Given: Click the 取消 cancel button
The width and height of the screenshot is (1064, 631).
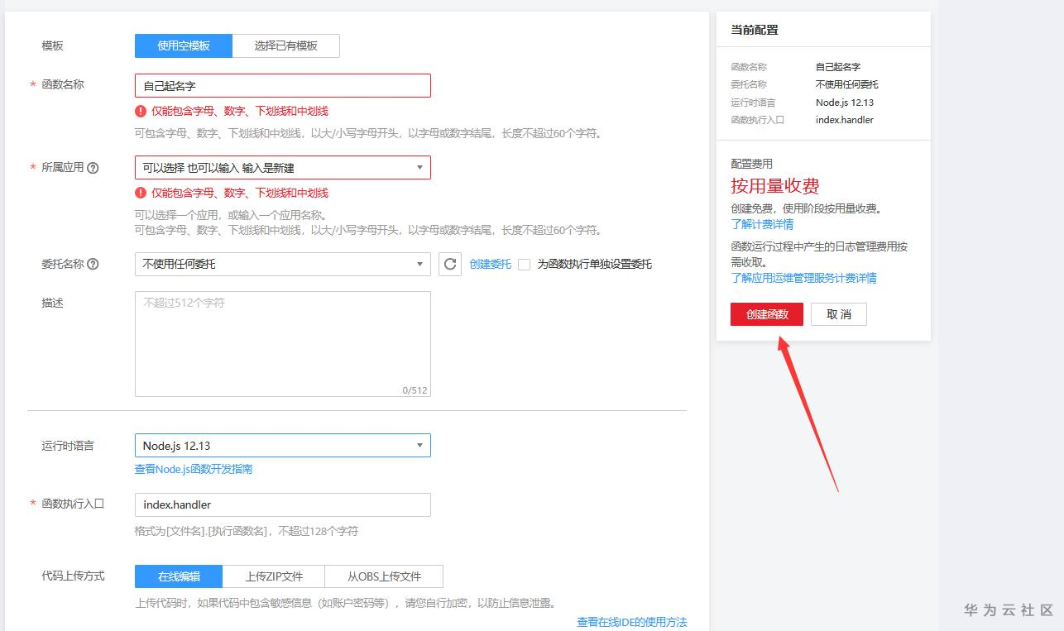Looking at the screenshot, I should [838, 314].
